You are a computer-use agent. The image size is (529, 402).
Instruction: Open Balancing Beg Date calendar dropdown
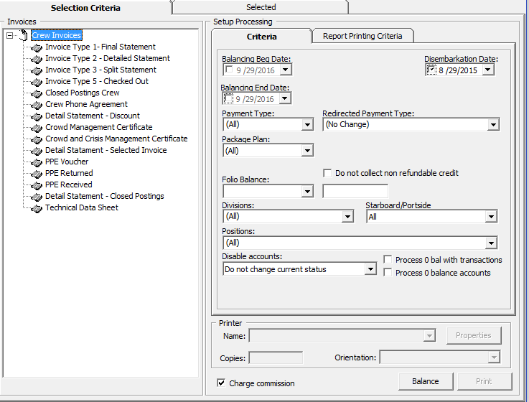[286, 70]
